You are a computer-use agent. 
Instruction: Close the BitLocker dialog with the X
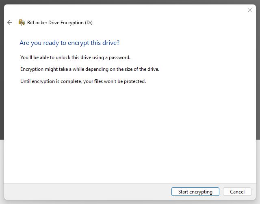click(x=250, y=10)
